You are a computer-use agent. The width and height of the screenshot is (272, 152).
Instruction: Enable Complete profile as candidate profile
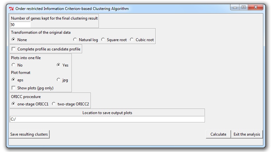[14, 49]
